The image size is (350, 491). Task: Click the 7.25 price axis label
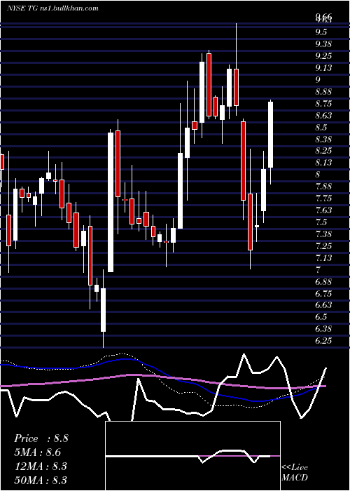(x=323, y=245)
